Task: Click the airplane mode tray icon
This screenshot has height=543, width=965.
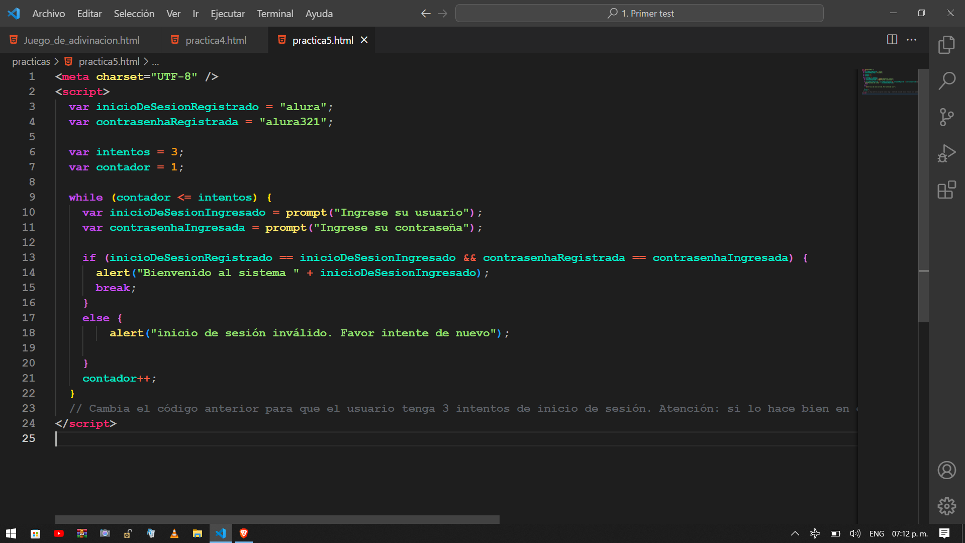Action: [x=815, y=533]
